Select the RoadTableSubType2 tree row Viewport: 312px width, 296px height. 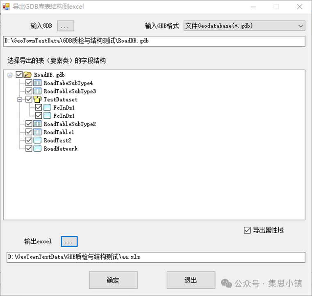[70, 124]
